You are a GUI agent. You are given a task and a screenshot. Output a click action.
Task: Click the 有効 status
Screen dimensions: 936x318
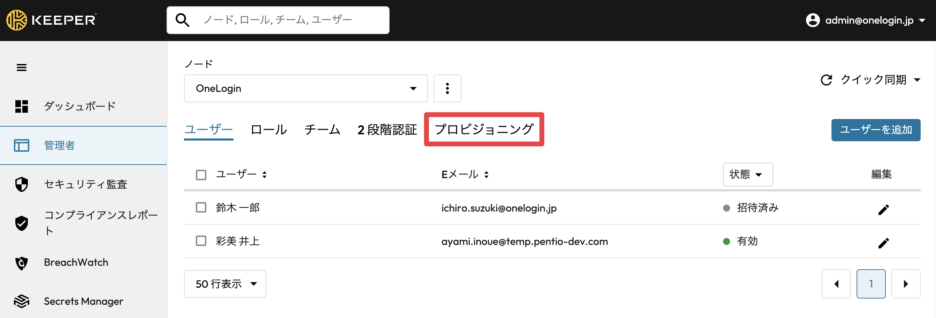740,241
